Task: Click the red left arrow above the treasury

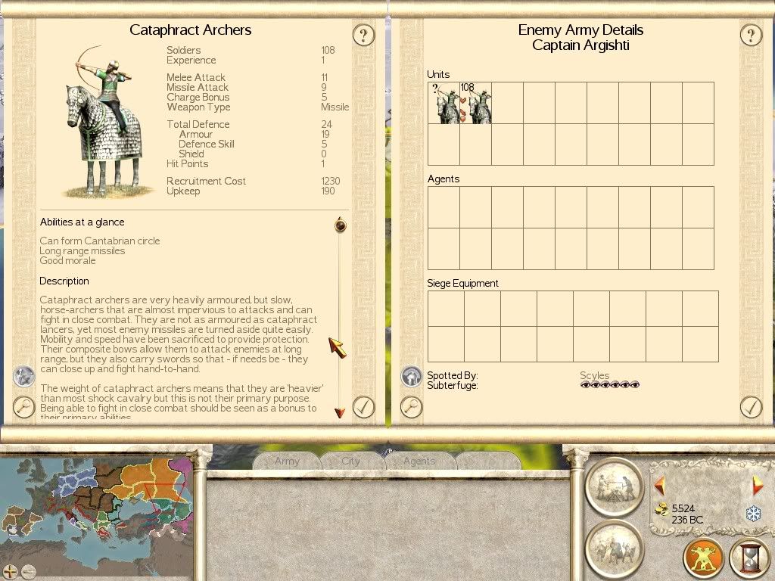Action: pos(659,486)
